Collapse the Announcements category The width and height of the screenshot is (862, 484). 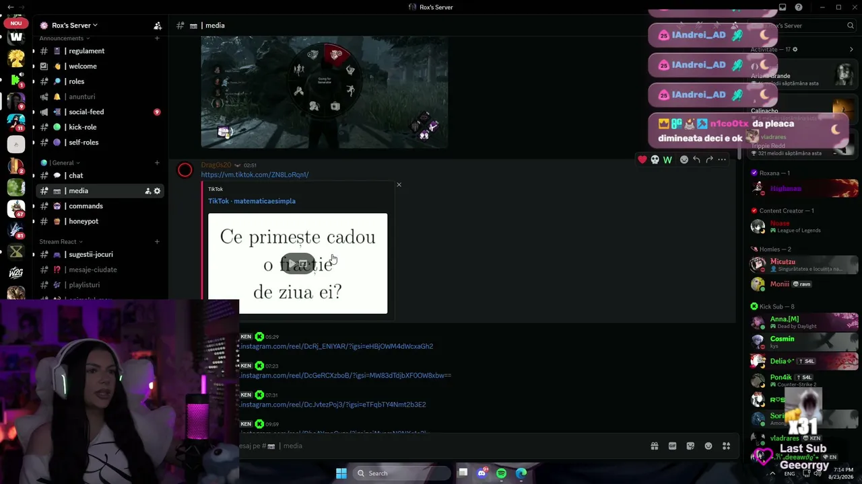65,38
